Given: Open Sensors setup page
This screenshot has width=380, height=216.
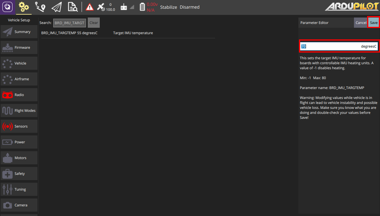Looking at the screenshot, I should (x=19, y=126).
